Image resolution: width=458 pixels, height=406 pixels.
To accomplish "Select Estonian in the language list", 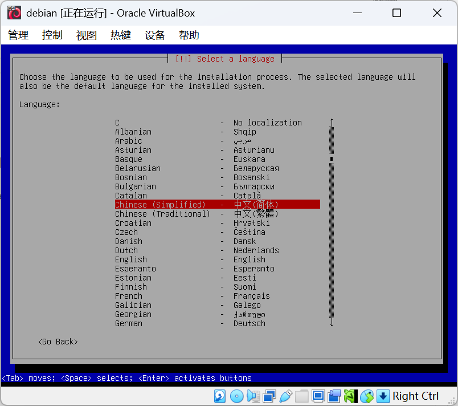I will (x=218, y=278).
